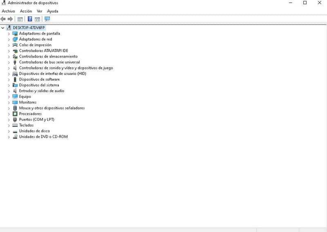The image size is (327, 232).
Task: Expand Controladoras de almacenamiento chevron
Action: coord(9,57)
